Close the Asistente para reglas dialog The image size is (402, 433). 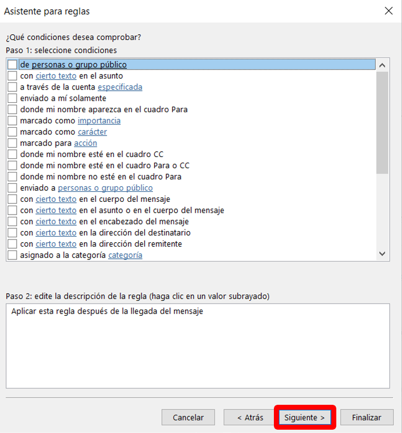[x=388, y=11]
